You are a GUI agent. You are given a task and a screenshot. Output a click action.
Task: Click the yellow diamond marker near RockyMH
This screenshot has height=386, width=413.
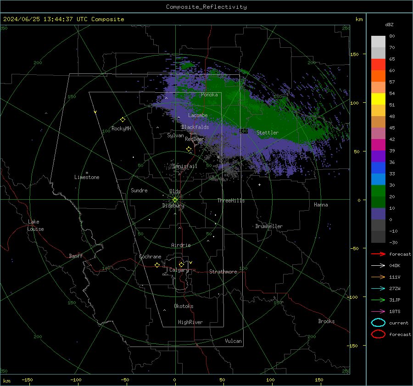tap(123, 120)
